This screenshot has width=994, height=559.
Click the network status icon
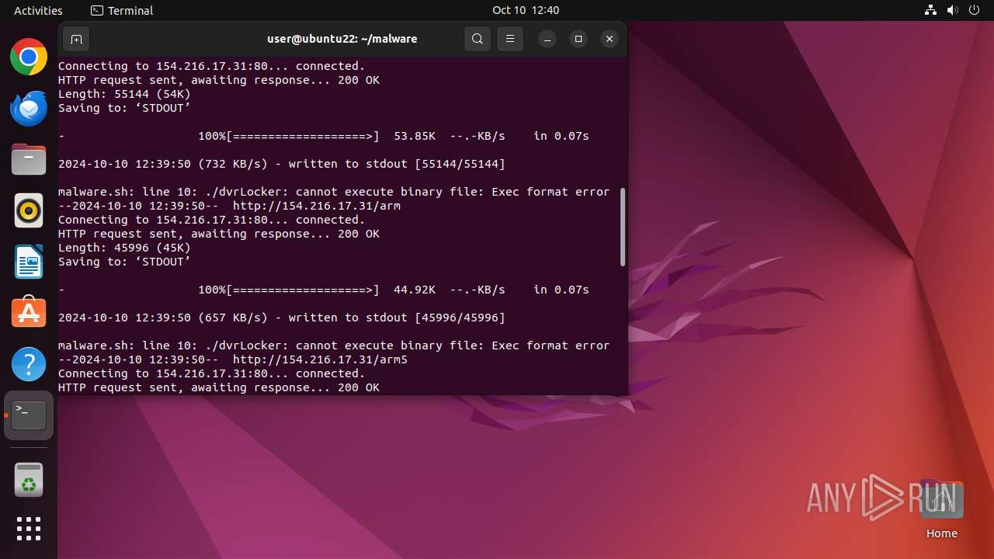click(931, 10)
